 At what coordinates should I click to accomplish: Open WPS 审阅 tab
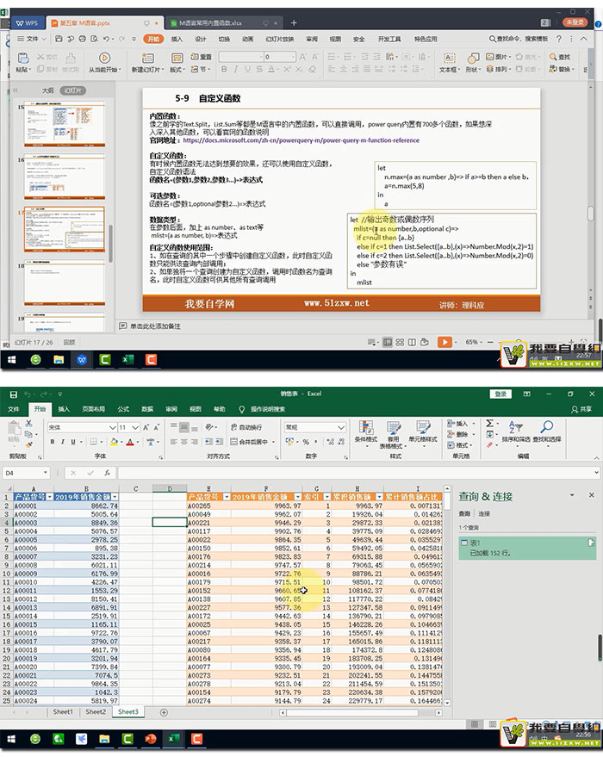click(312, 39)
